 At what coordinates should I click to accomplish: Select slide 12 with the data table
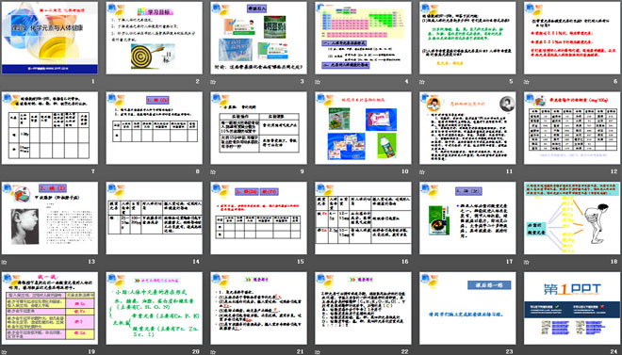572,128
